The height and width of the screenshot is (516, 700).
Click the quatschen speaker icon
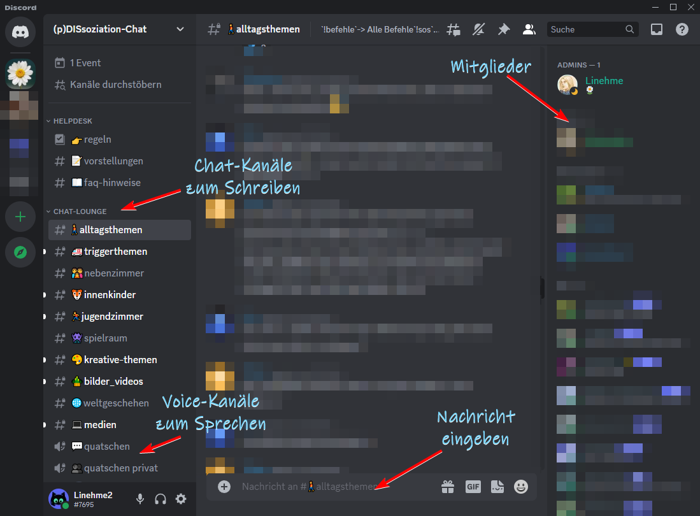[60, 447]
